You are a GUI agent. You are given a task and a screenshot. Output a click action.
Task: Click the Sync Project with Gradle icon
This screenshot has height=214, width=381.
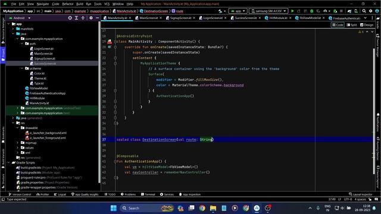click(x=349, y=11)
